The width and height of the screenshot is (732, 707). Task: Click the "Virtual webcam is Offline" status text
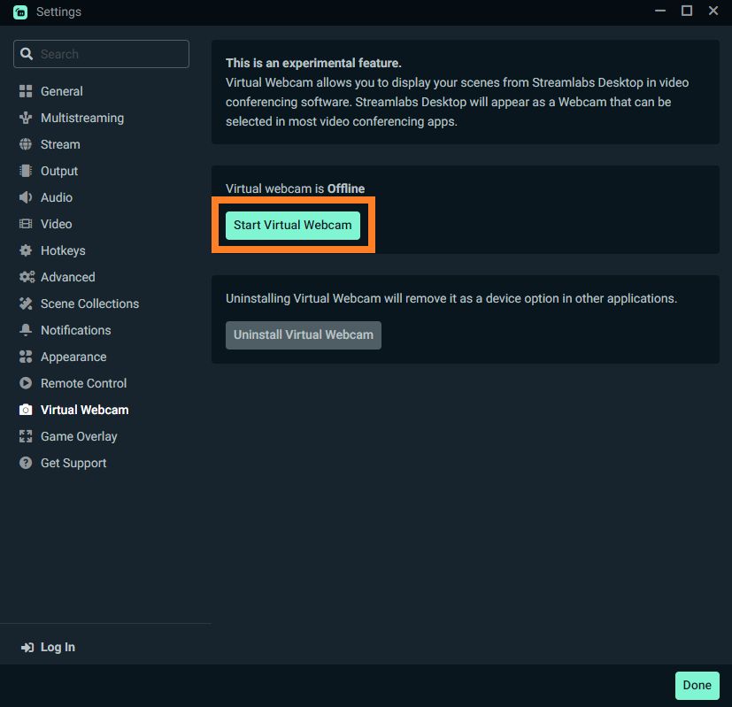296,188
